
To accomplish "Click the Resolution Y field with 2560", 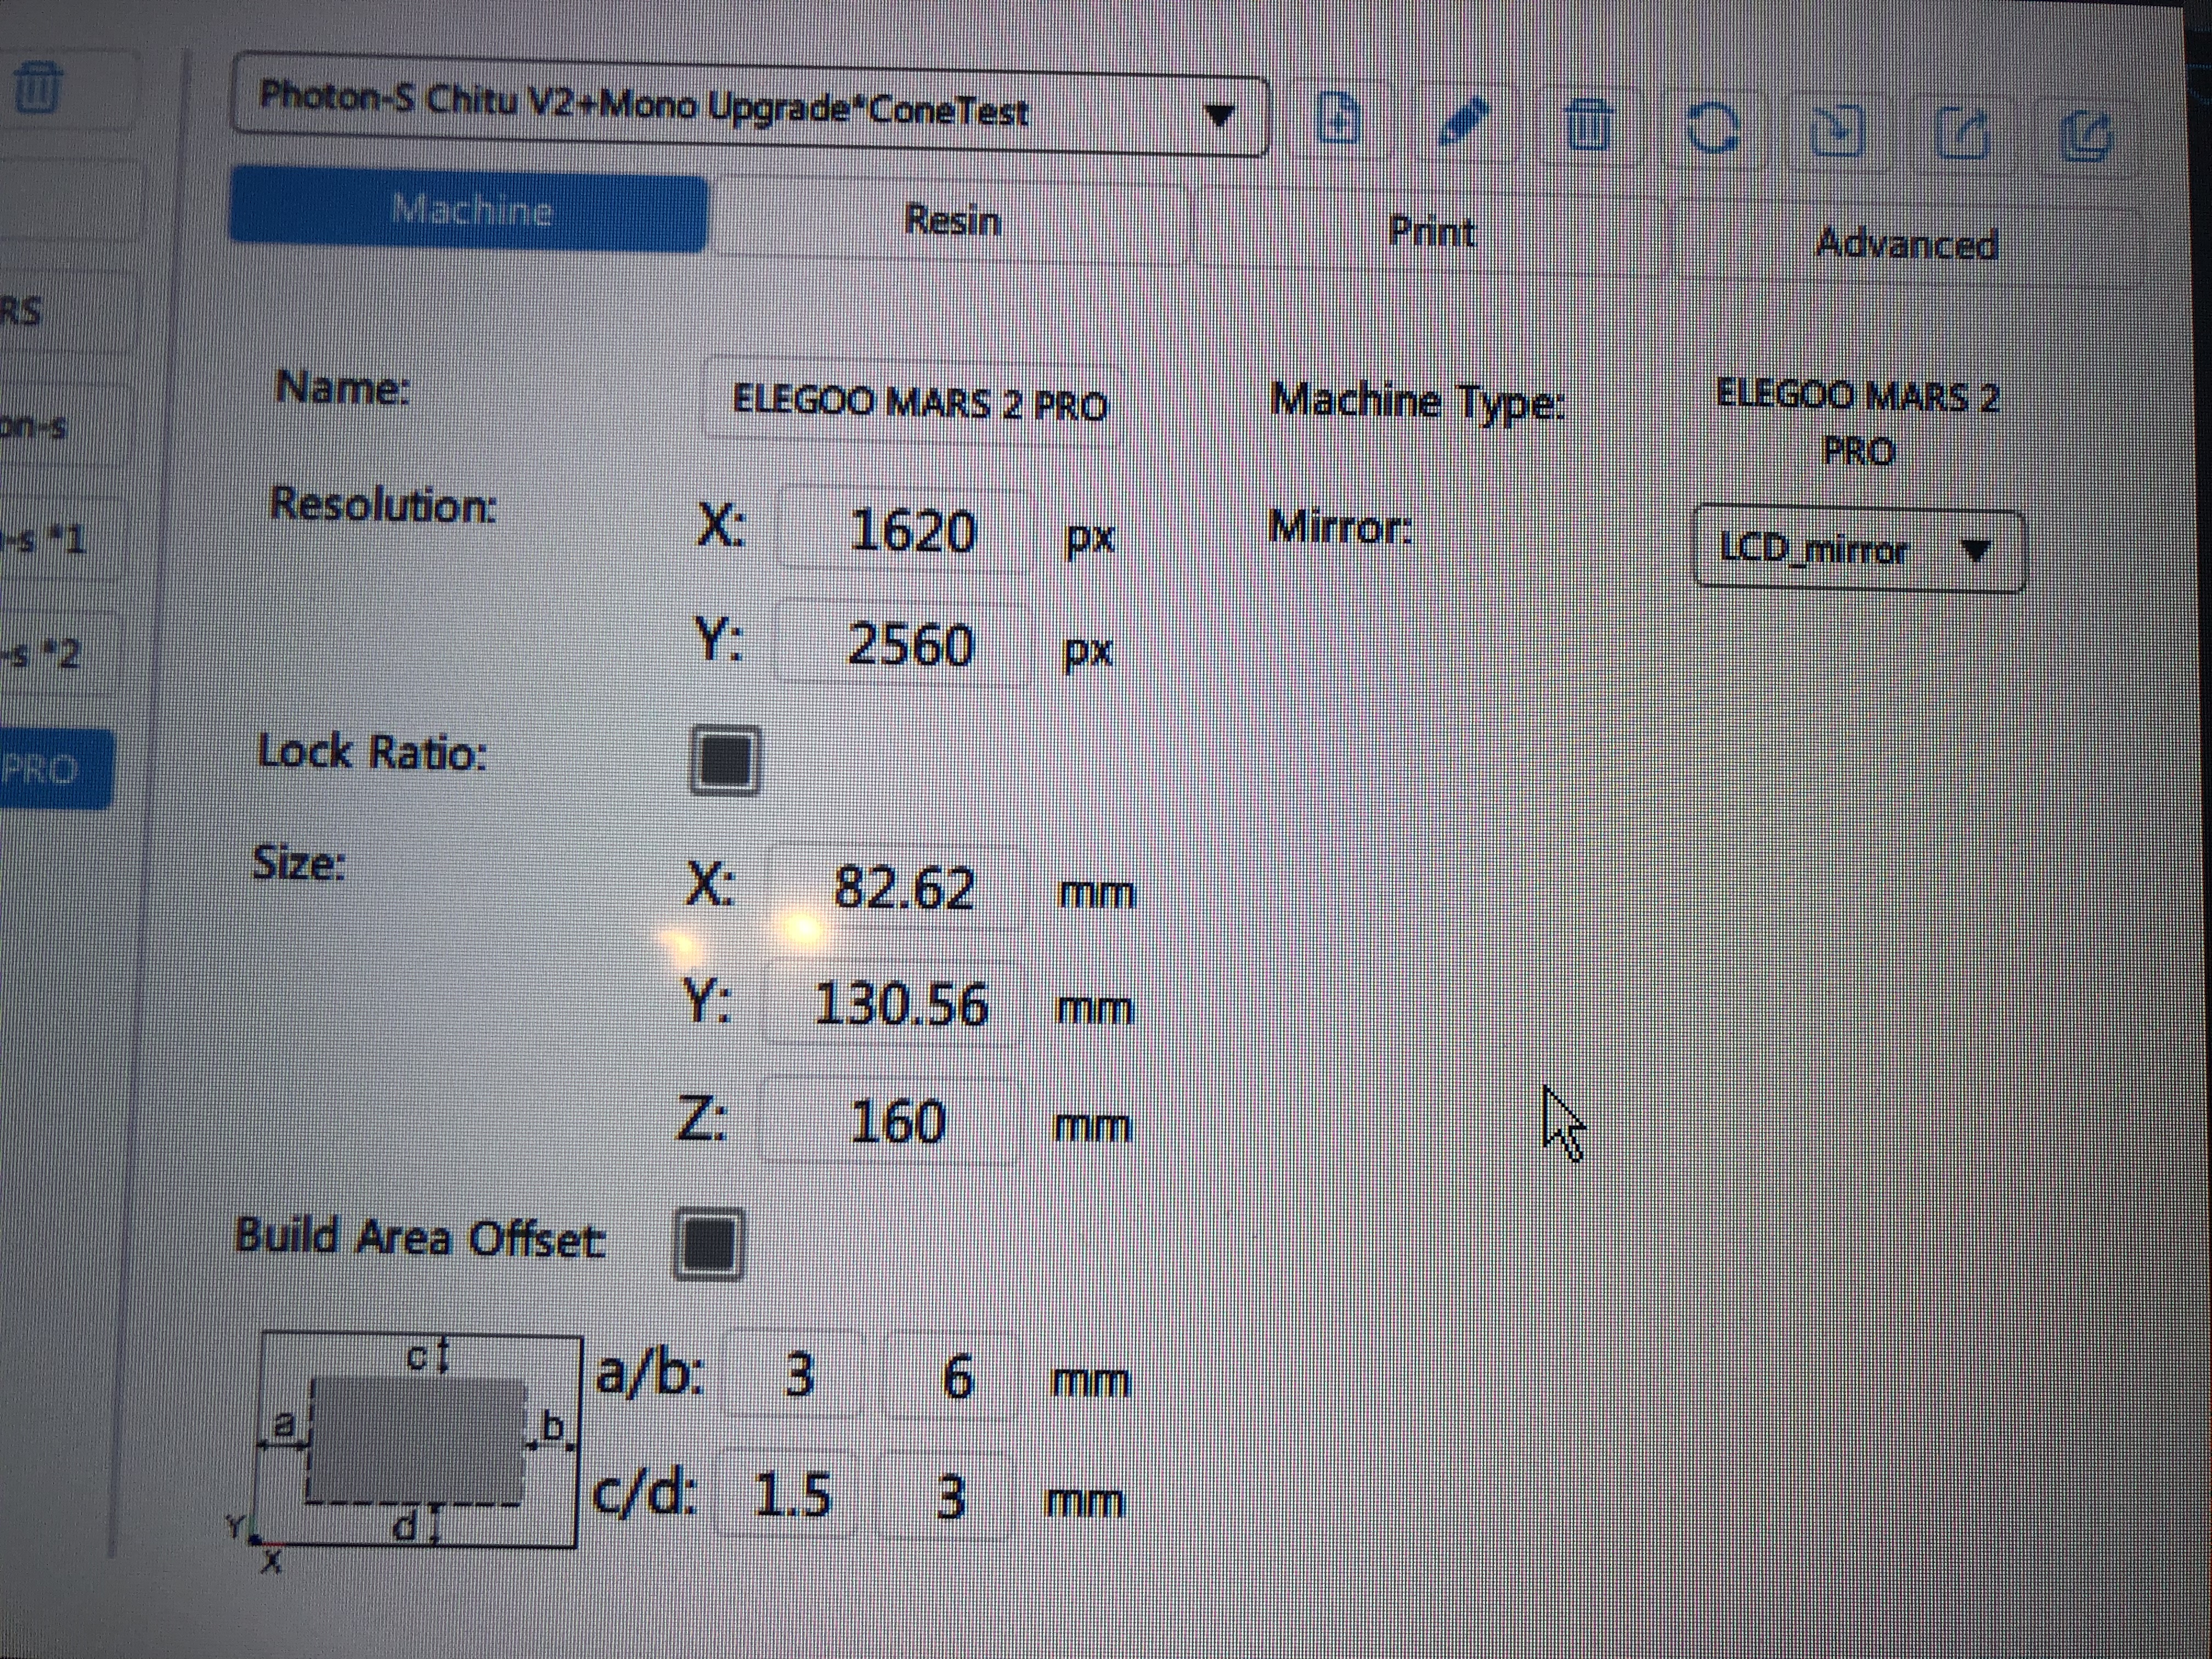I will point(902,643).
